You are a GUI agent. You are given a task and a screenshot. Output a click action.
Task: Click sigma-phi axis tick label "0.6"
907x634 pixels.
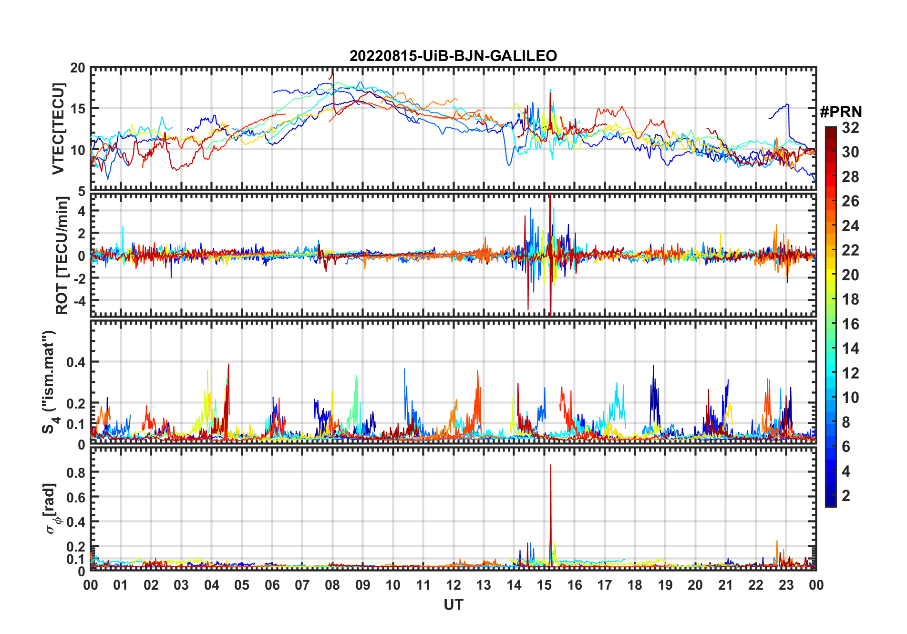click(76, 497)
